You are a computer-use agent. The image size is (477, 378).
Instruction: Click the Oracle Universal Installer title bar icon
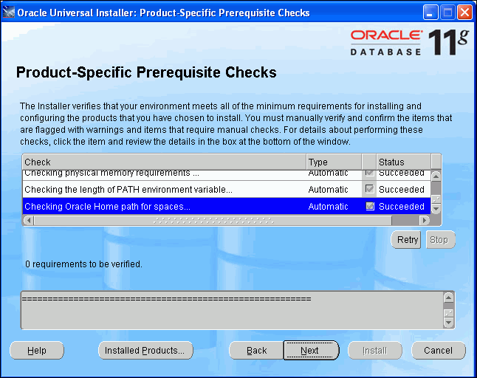pos(9,13)
